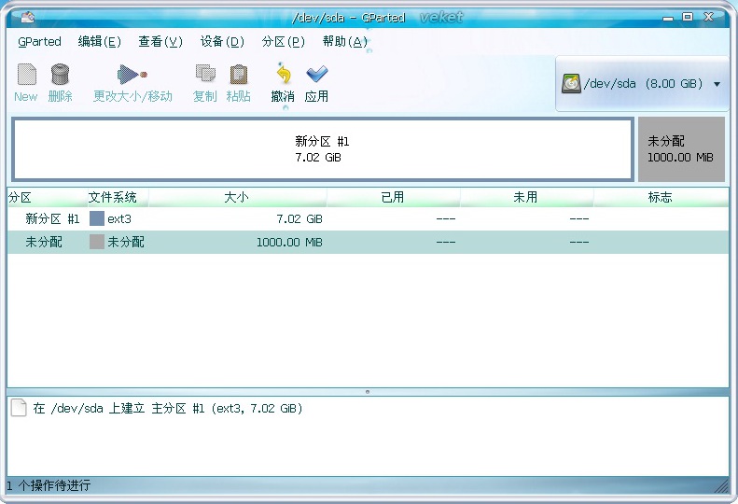This screenshot has height=504, width=738.
Task: Sort by the 已用 column header
Action: pos(393,197)
